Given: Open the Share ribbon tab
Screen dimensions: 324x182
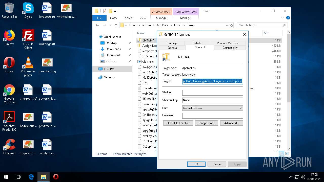Looking at the screenshot, I should 129,18.
